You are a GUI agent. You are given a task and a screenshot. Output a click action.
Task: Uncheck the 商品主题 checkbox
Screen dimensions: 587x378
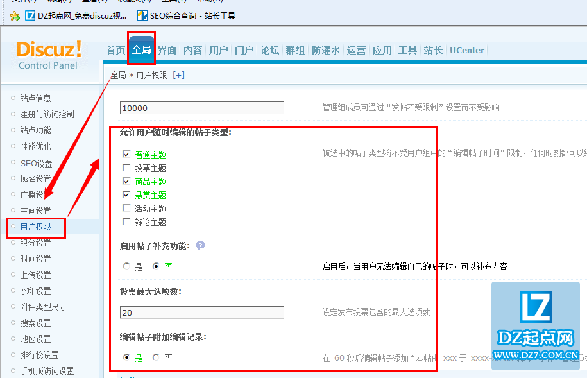tap(126, 181)
